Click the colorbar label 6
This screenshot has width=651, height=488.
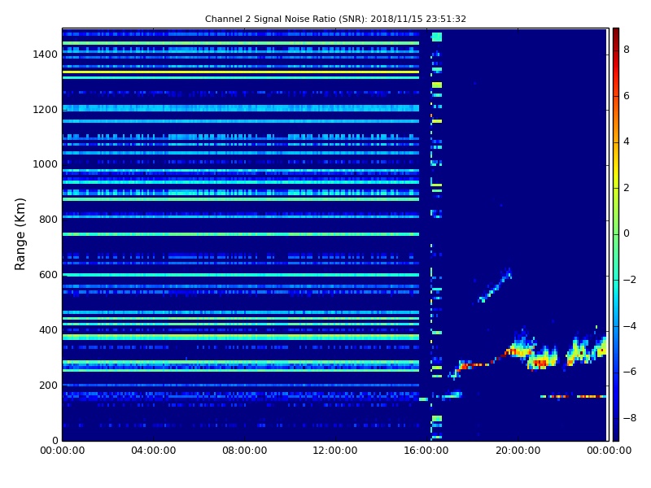[x=627, y=96]
